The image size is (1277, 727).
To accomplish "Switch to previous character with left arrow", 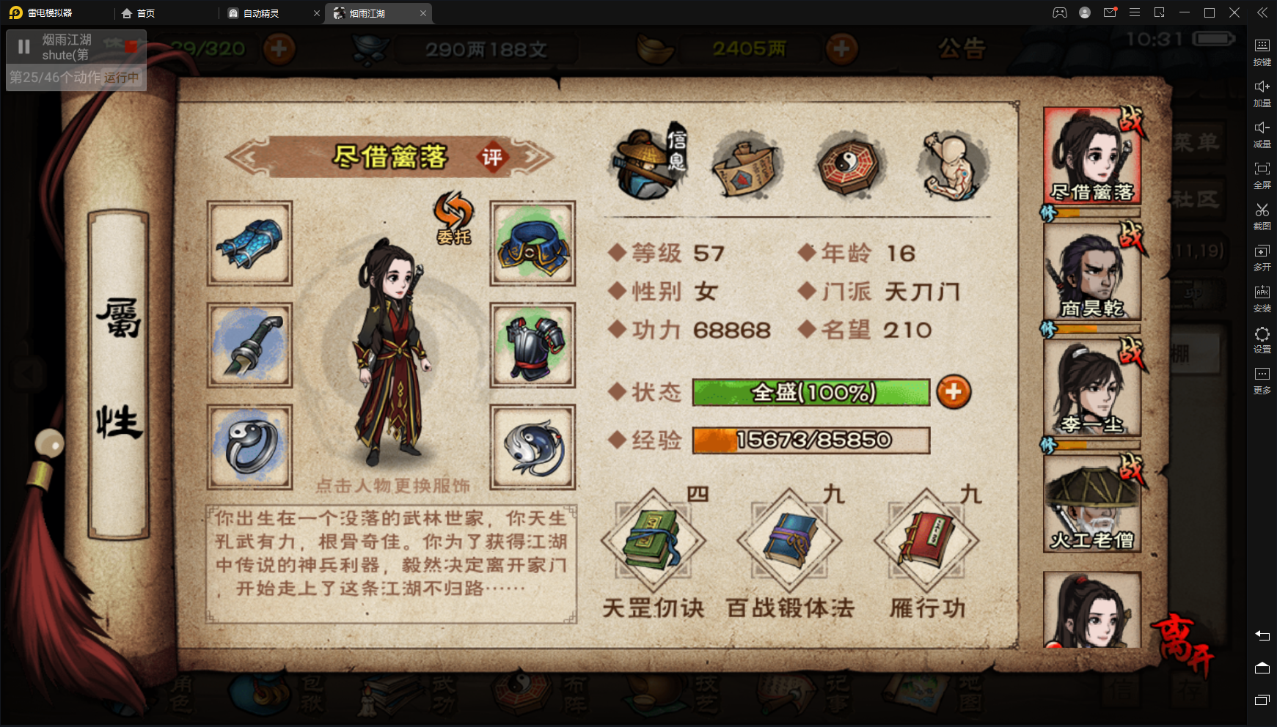I will point(245,156).
